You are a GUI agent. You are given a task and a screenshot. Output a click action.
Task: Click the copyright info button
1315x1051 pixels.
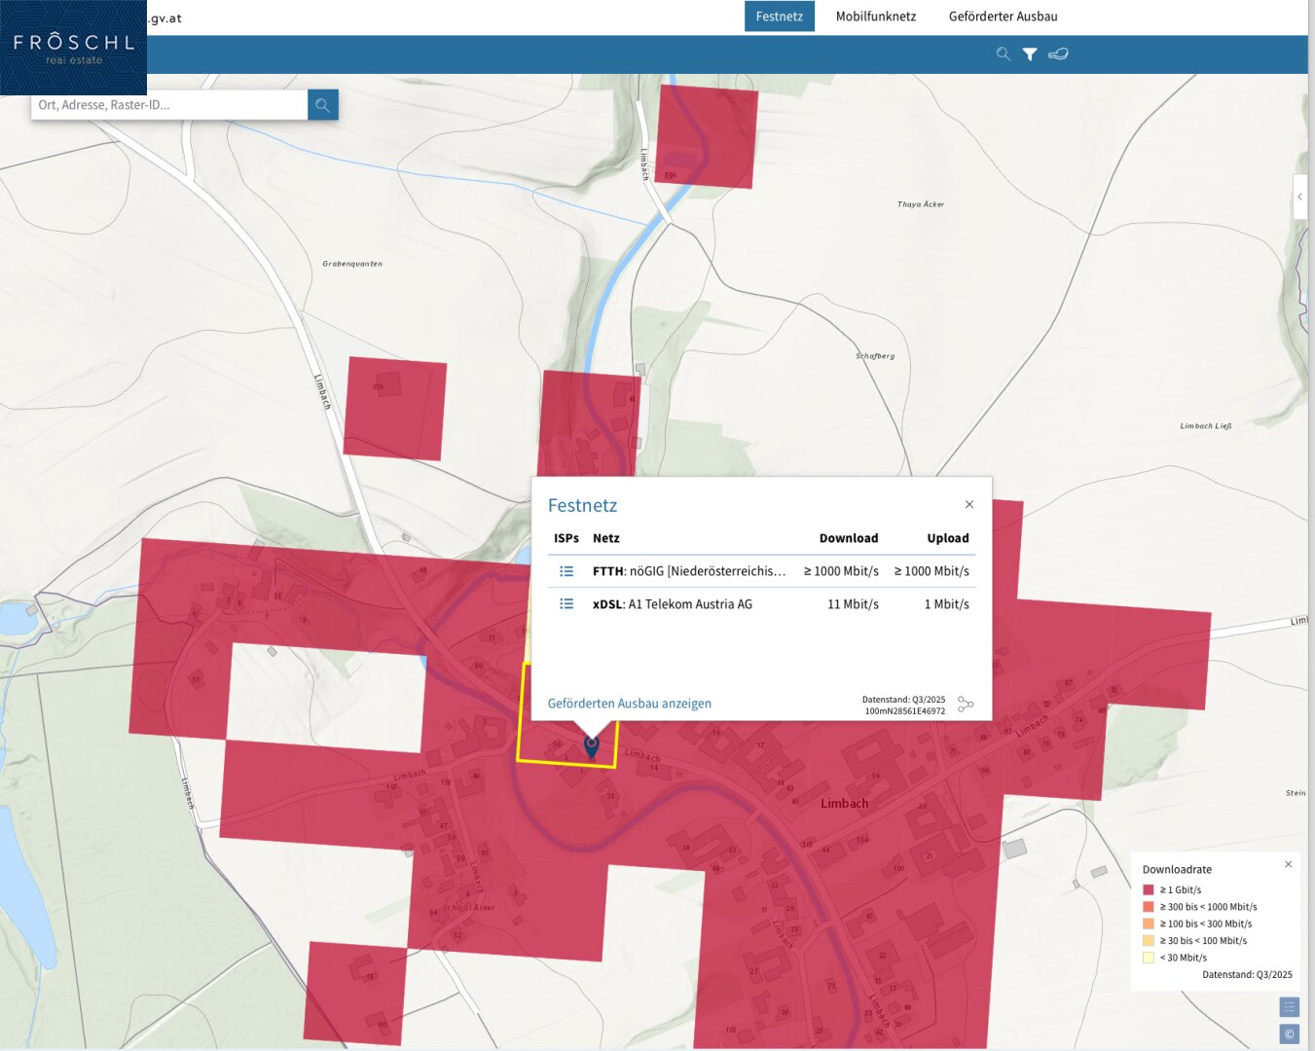pos(1289,1033)
